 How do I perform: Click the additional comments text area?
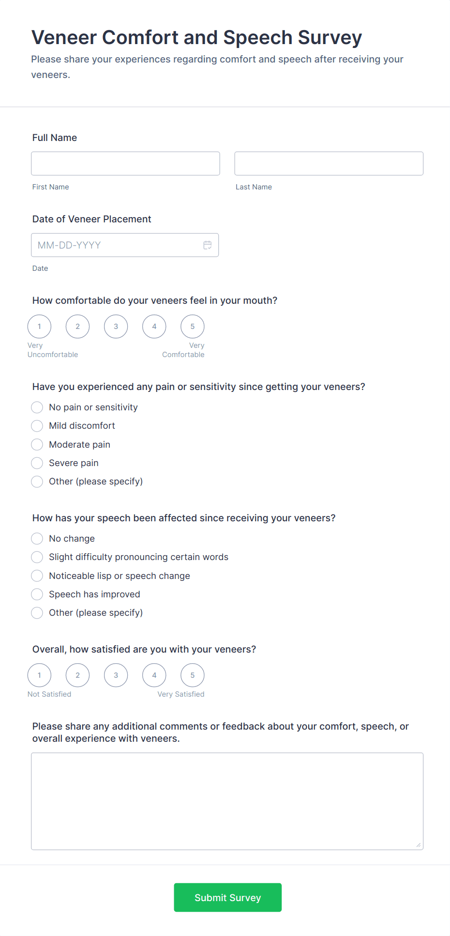point(227,799)
